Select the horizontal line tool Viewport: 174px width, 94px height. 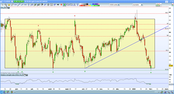click(x=25, y=5)
